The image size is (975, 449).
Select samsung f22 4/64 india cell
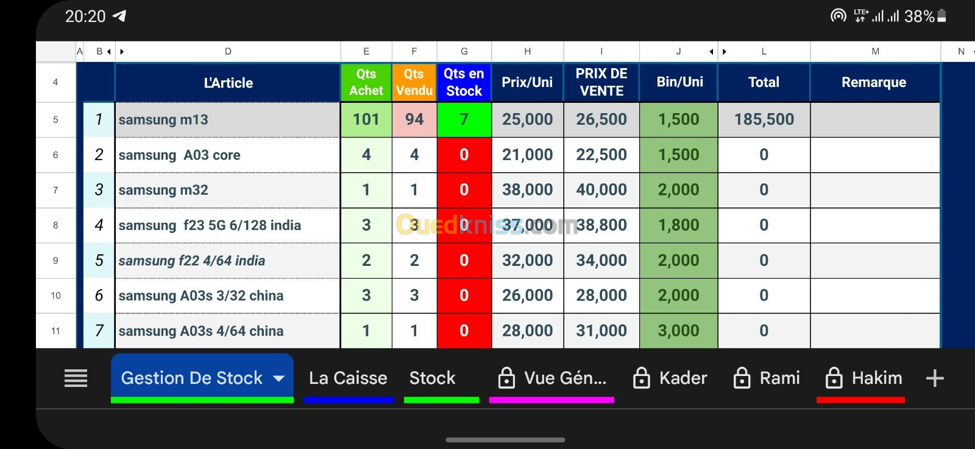tap(228, 260)
